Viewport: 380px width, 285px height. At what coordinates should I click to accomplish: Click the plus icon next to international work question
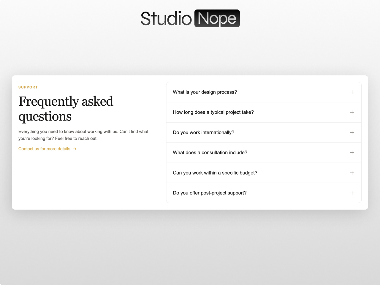click(x=352, y=132)
